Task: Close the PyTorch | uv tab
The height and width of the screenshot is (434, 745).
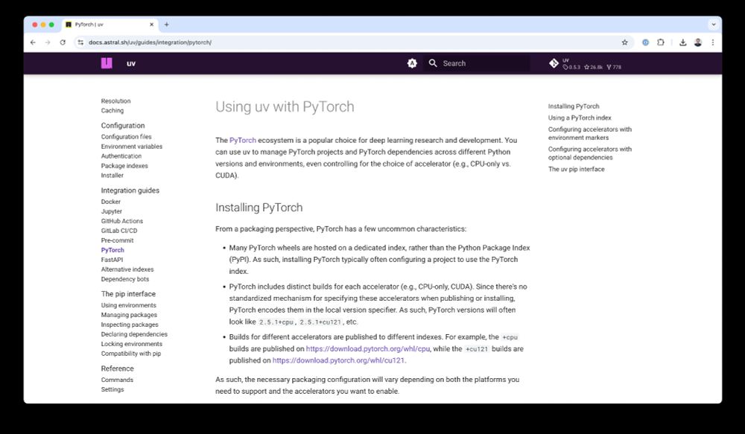Action: point(151,25)
